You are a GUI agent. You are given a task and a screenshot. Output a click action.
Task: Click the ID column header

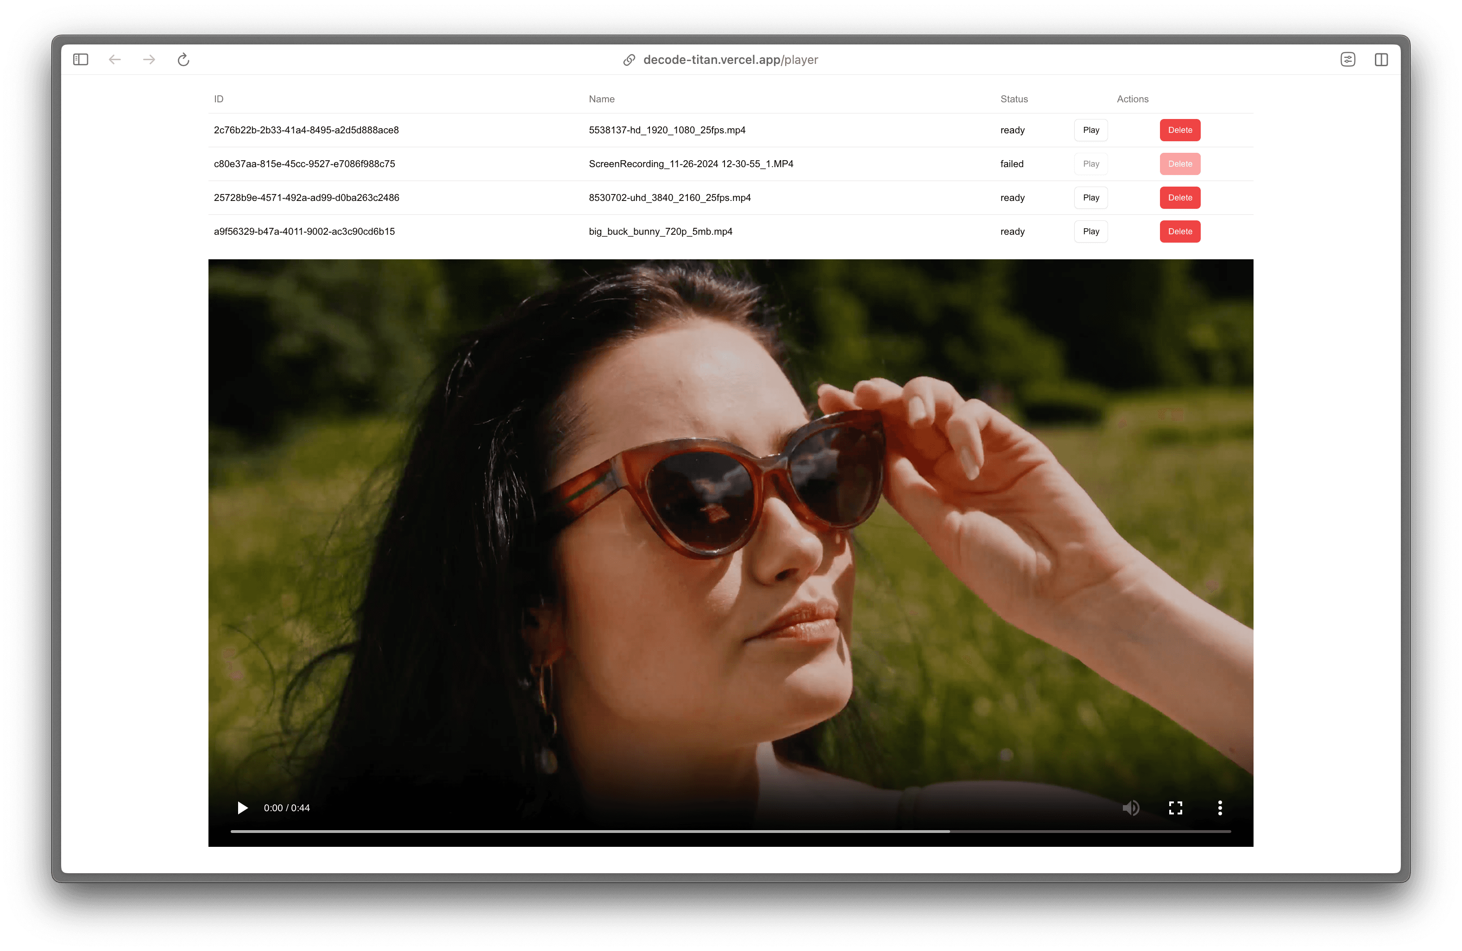coord(219,99)
